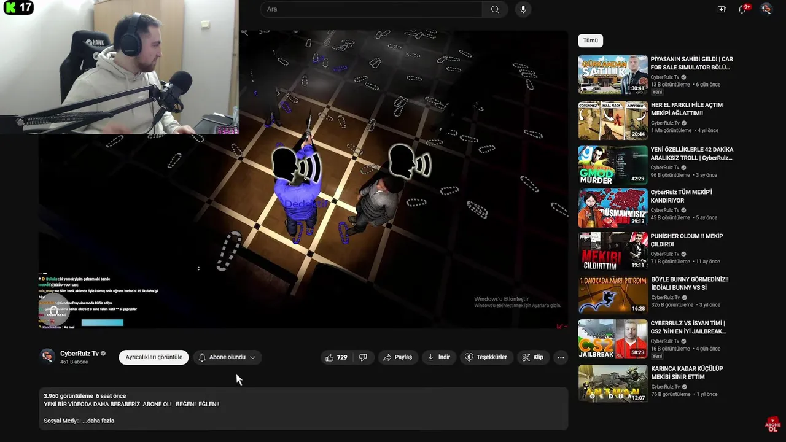Screen dimensions: 786x442
Task: Dislike the video with thumbs down
Action: 363,357
